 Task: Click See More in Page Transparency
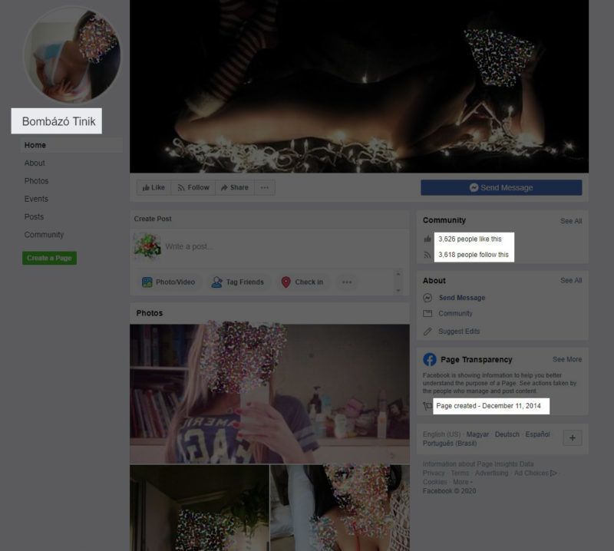566,359
